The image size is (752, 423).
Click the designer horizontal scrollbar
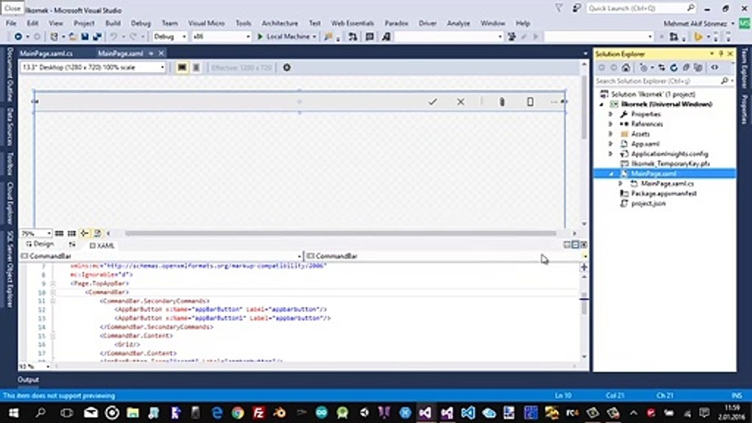coord(340,233)
